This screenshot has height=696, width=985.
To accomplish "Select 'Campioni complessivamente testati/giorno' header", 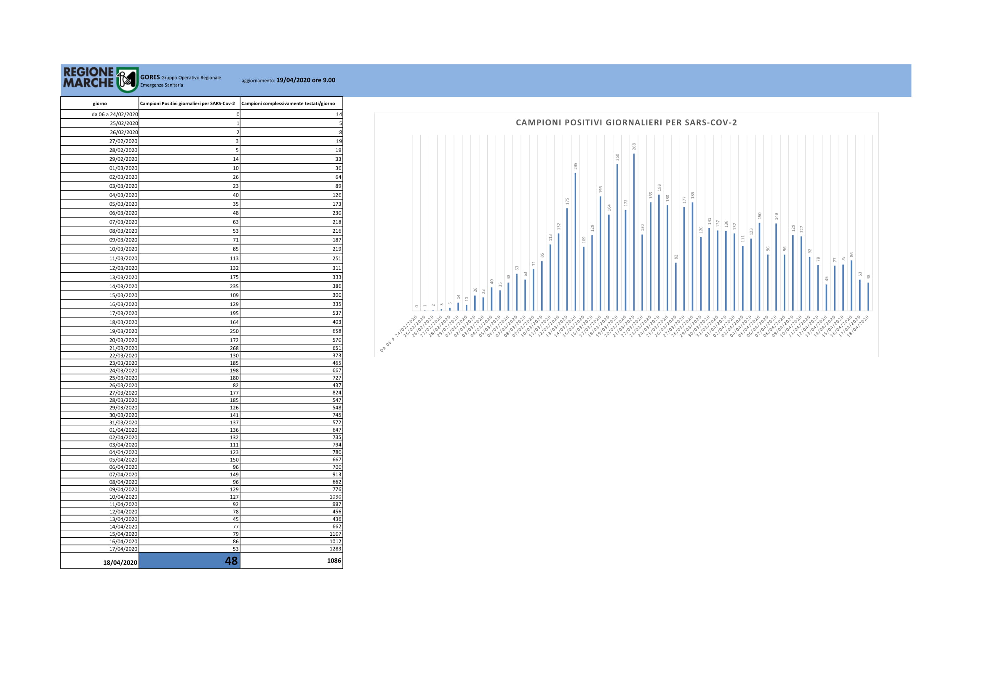I will pos(291,103).
